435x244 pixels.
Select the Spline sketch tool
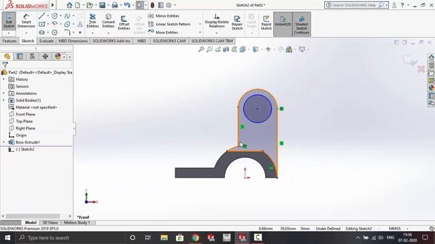(x=67, y=16)
